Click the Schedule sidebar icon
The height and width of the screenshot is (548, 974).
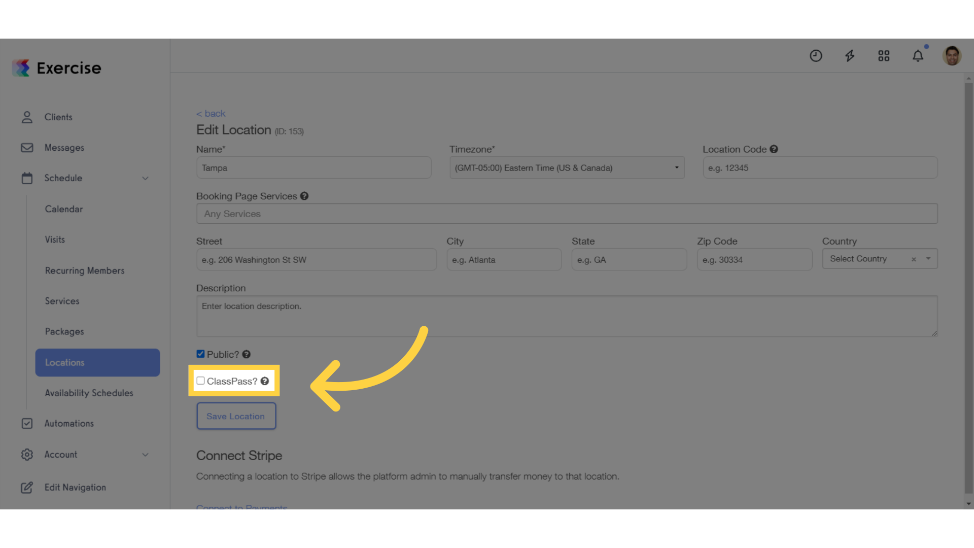(x=27, y=177)
